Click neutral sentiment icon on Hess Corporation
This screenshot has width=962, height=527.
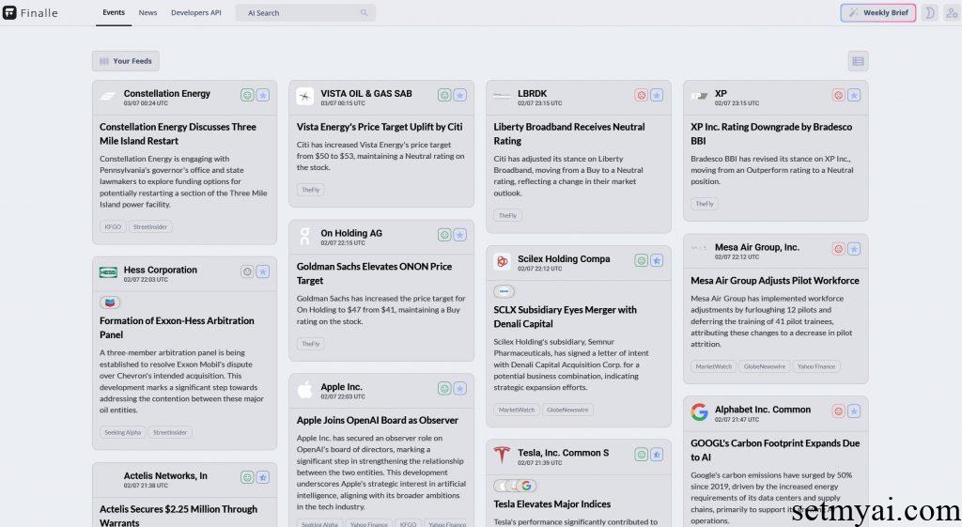tap(247, 271)
